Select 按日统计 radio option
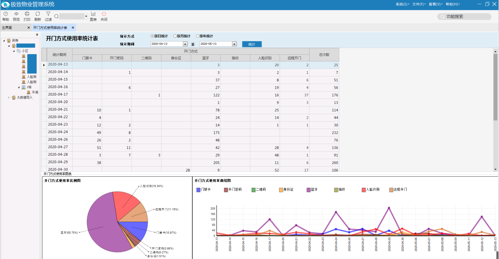499x259 pixels. [152, 36]
